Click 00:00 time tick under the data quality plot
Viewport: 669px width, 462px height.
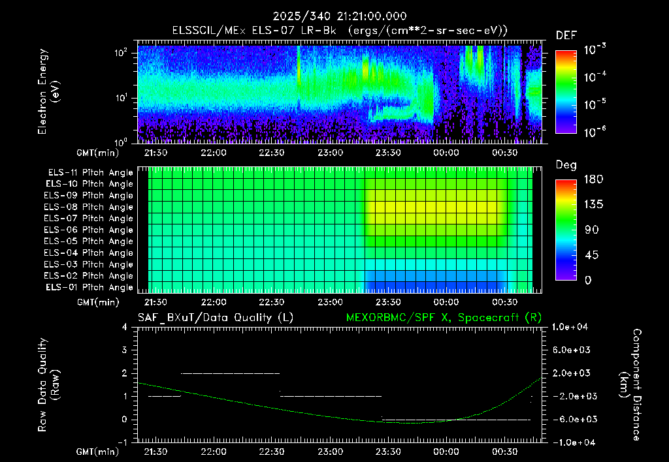pyautogui.click(x=446, y=452)
